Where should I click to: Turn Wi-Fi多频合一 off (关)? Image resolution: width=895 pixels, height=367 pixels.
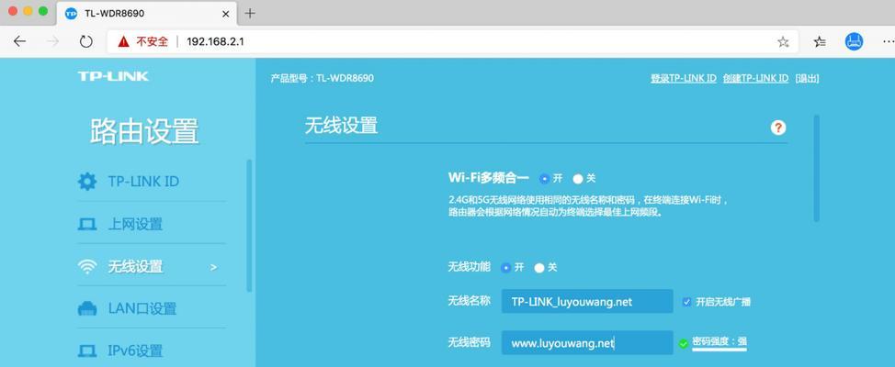coord(578,178)
